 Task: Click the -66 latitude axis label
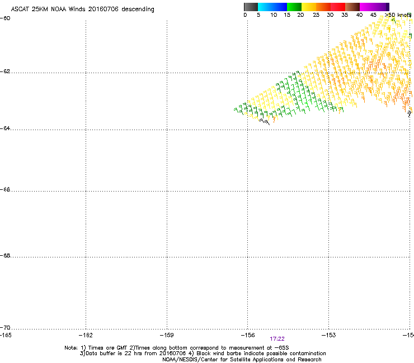coord(5,189)
